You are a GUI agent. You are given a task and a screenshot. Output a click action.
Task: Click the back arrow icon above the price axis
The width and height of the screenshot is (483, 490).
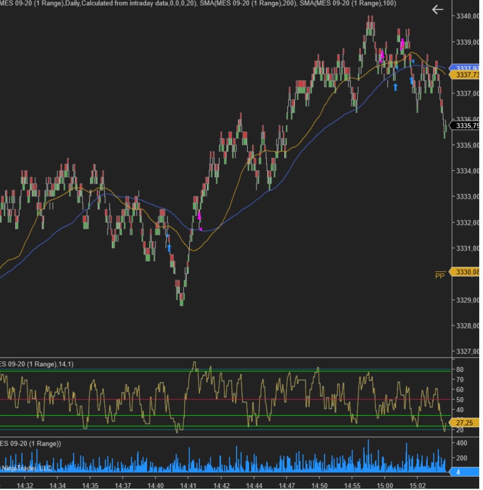437,10
